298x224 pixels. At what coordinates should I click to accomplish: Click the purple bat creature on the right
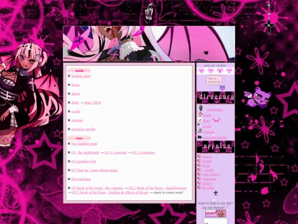pos(257,97)
